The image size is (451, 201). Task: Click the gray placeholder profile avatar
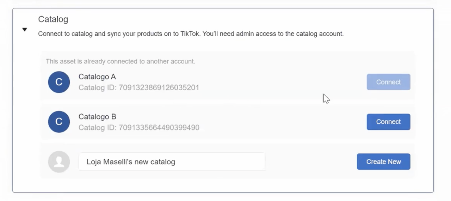click(59, 162)
